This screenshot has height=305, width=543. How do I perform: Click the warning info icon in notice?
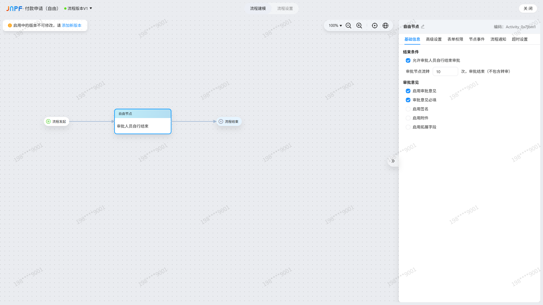[x=10, y=25]
